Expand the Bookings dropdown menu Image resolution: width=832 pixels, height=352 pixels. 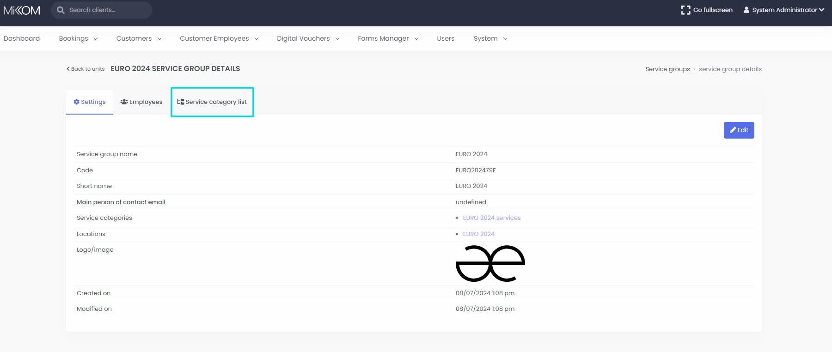[78, 38]
